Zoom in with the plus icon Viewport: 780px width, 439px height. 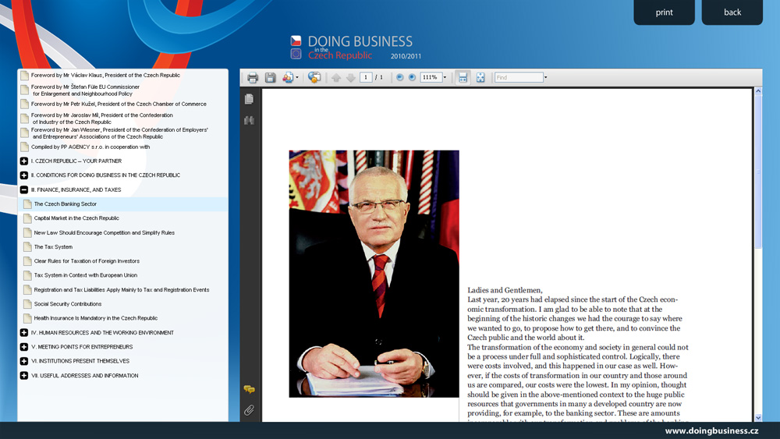click(x=413, y=77)
